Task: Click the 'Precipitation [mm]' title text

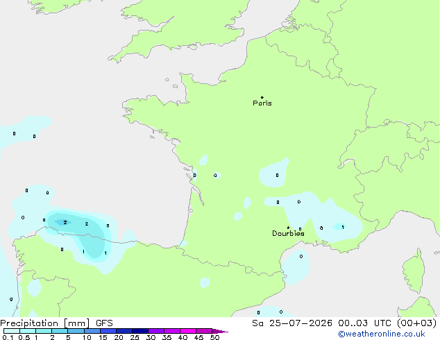Action: [x=45, y=323]
